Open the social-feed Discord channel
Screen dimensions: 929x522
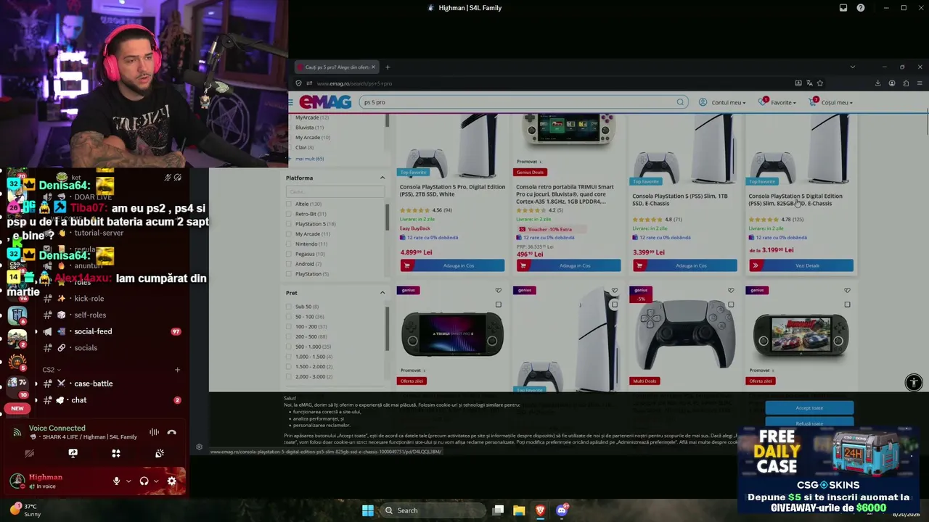point(93,331)
